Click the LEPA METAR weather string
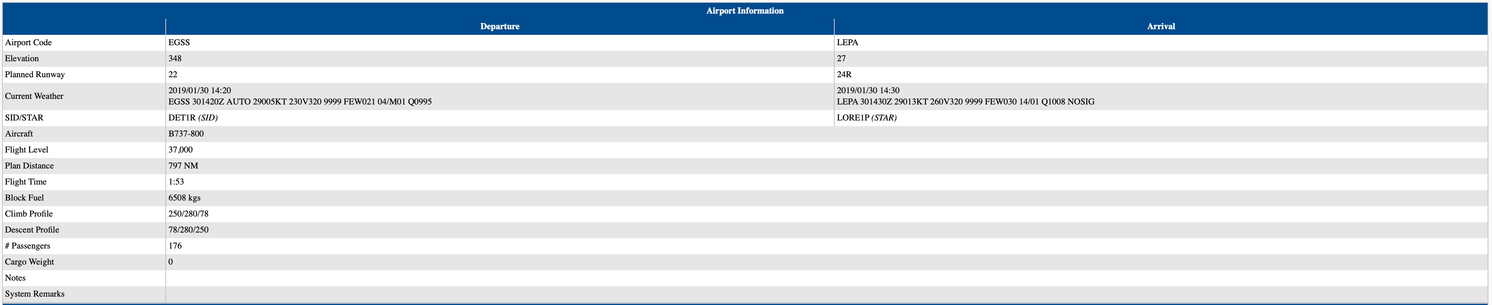 pyautogui.click(x=965, y=102)
